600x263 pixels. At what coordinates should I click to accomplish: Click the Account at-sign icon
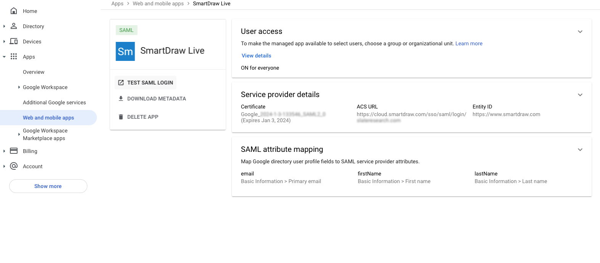(14, 166)
